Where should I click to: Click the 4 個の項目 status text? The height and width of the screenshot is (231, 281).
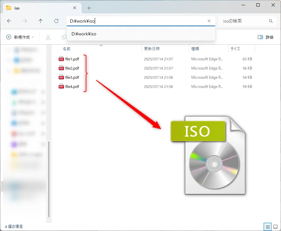click(14, 226)
